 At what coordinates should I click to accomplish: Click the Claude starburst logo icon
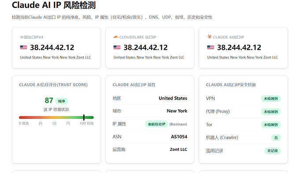[209, 37]
